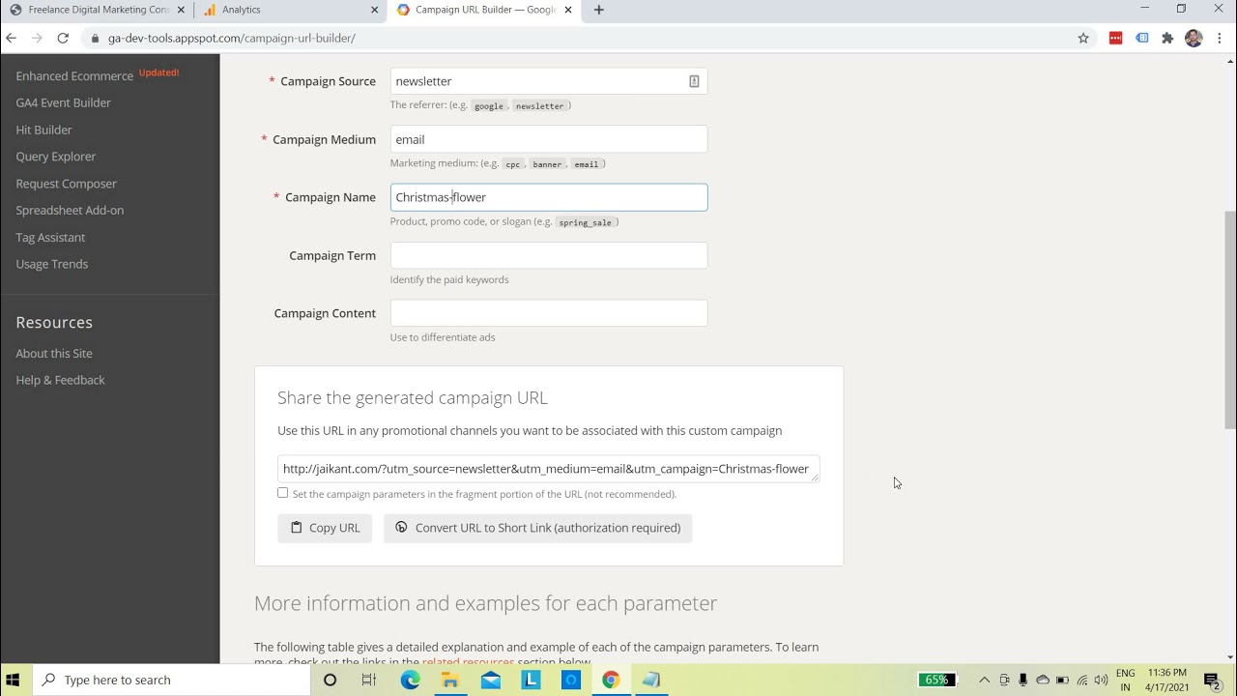
Task: Open Wi-Fi network settings in tray
Action: [1081, 680]
